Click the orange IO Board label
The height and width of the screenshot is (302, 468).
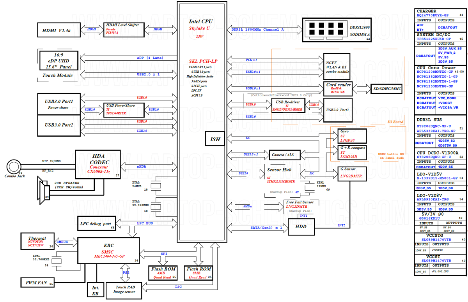pos(395,122)
